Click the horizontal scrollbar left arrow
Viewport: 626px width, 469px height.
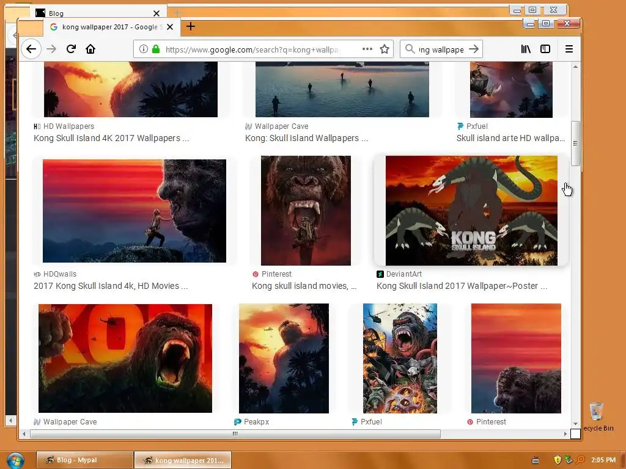click(x=24, y=434)
